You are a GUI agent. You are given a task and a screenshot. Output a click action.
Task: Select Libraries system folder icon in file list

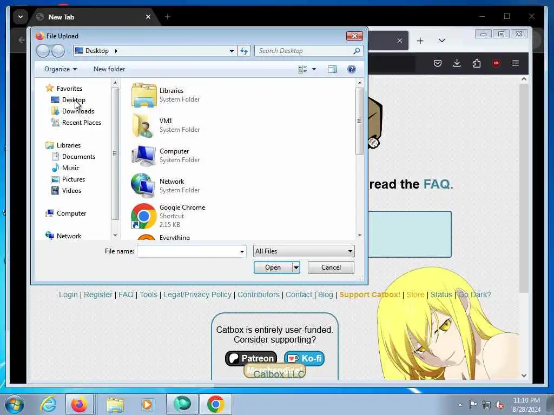tap(144, 95)
